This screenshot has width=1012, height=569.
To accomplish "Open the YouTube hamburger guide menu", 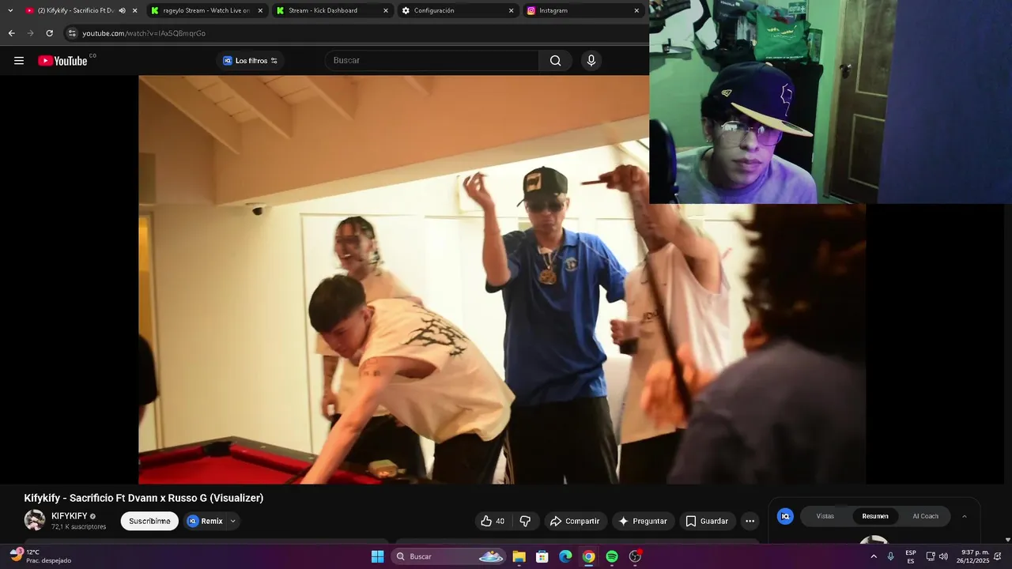I will tap(19, 61).
